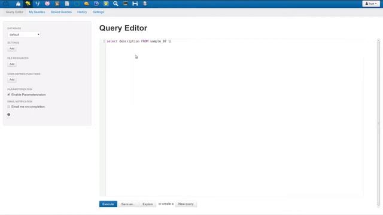This screenshot has height=215, width=383.
Task: Click the page vertical scrollbar
Action: [378, 123]
